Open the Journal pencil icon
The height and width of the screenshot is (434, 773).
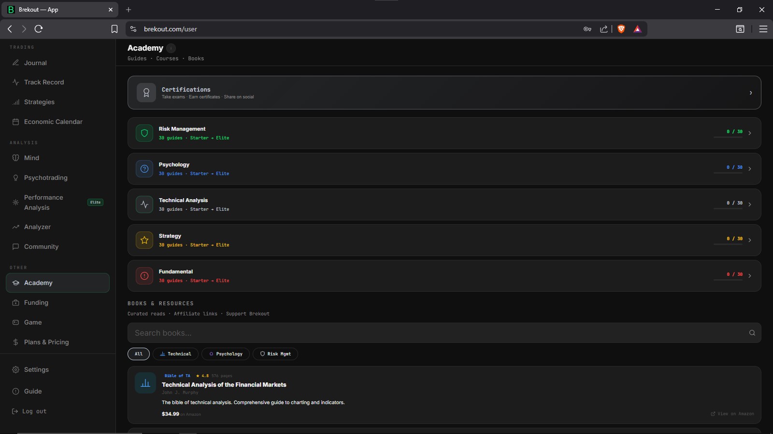[15, 63]
